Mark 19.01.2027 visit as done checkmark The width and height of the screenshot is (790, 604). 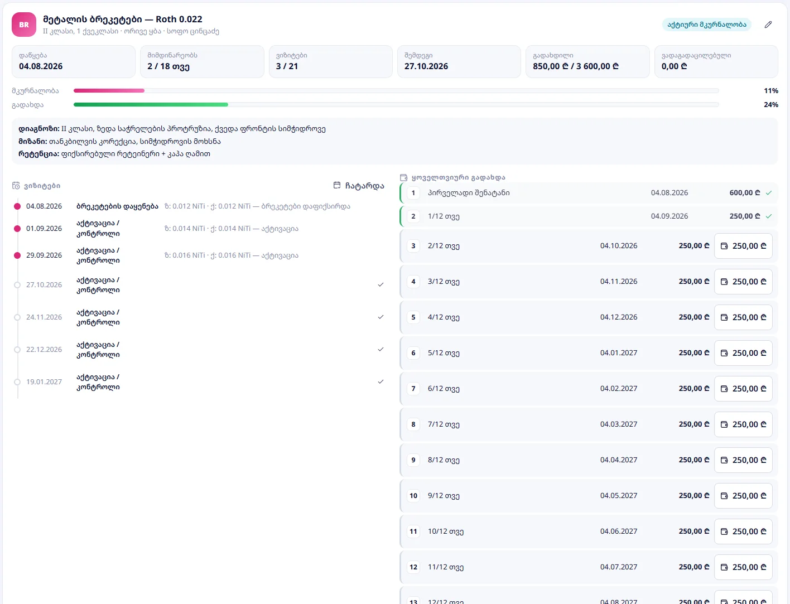coord(380,381)
